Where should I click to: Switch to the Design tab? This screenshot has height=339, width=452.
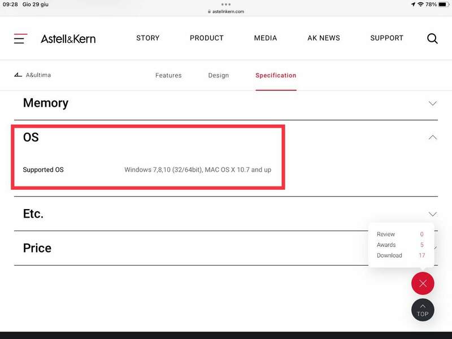(218, 75)
